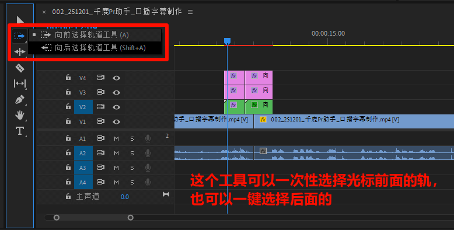Select the Type tool
This screenshot has height=230, width=454.
[x=20, y=131]
